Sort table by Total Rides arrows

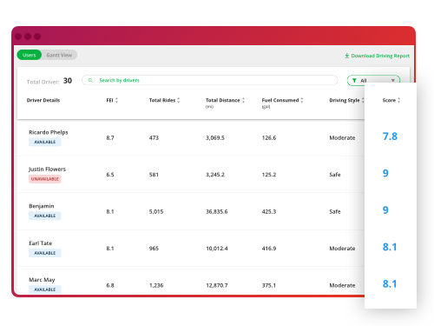[x=179, y=100]
